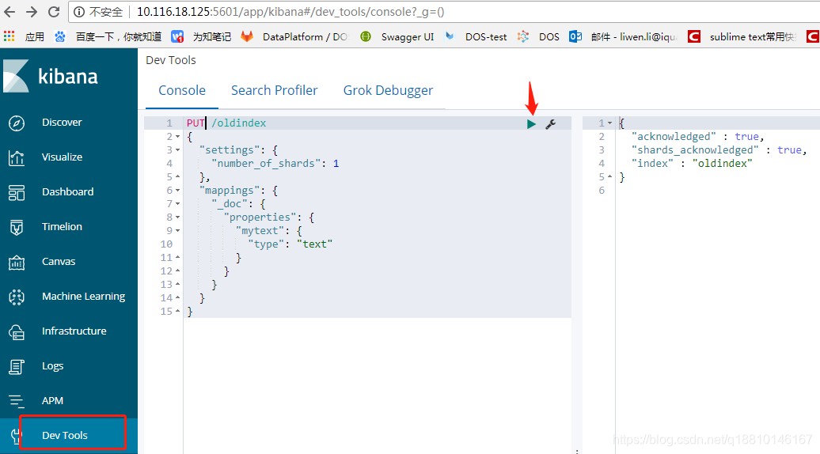Image resolution: width=820 pixels, height=454 pixels.
Task: Collapse the mappings fold on line 6
Action: tap(178, 191)
